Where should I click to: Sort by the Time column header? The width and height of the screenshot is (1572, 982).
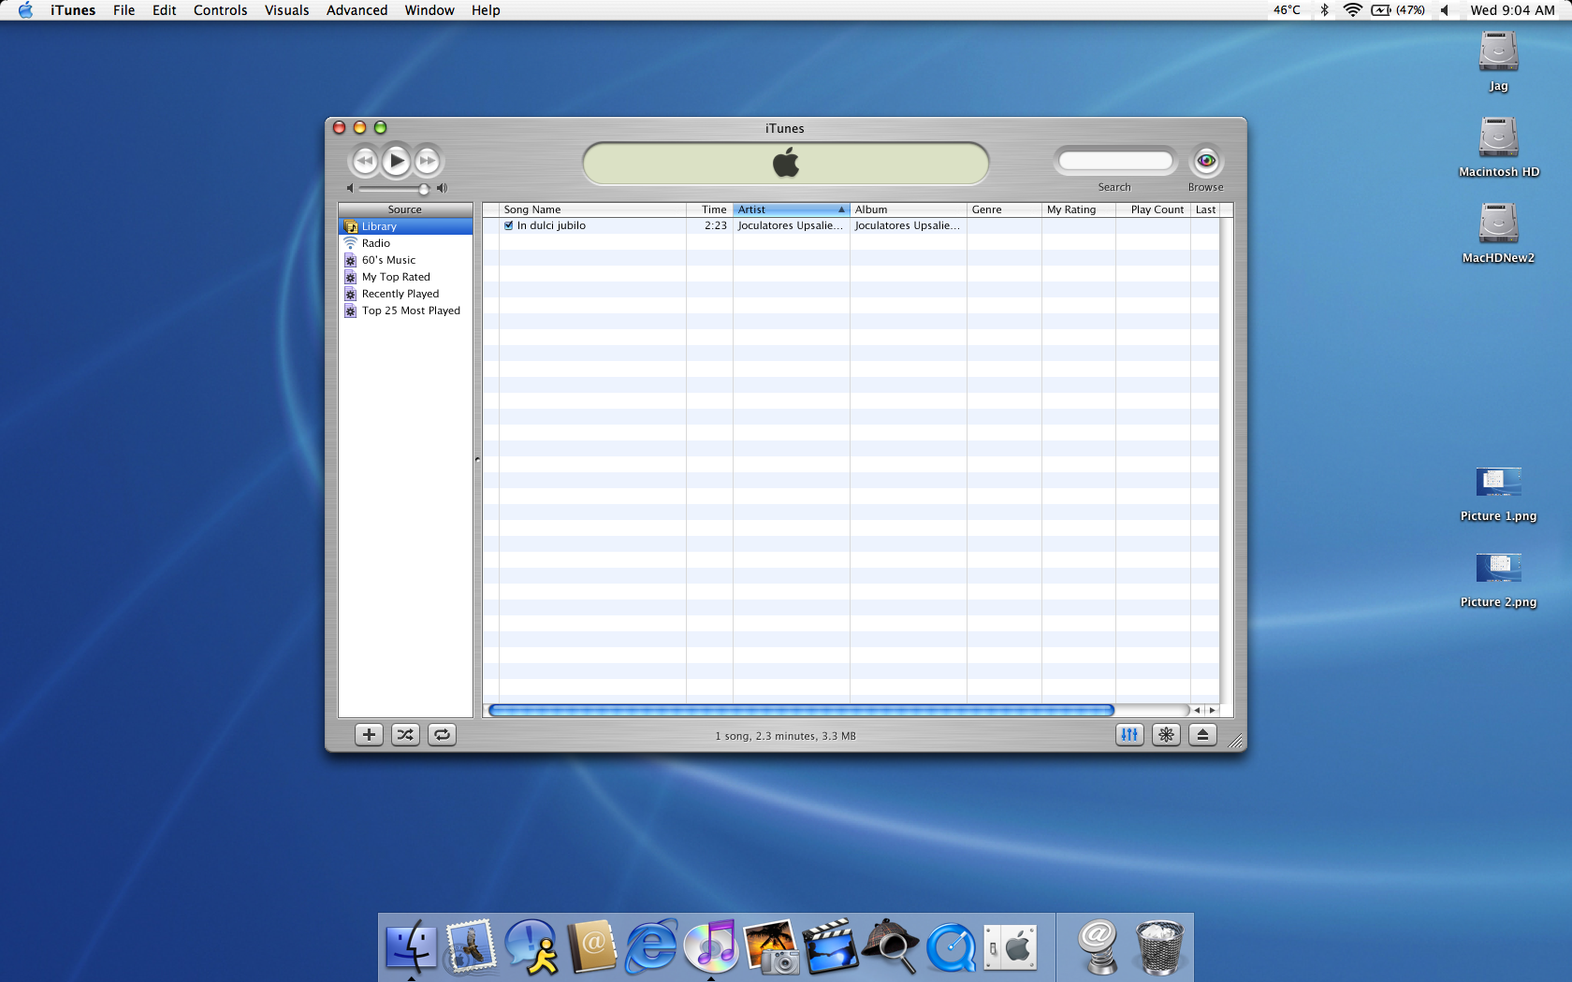click(710, 209)
